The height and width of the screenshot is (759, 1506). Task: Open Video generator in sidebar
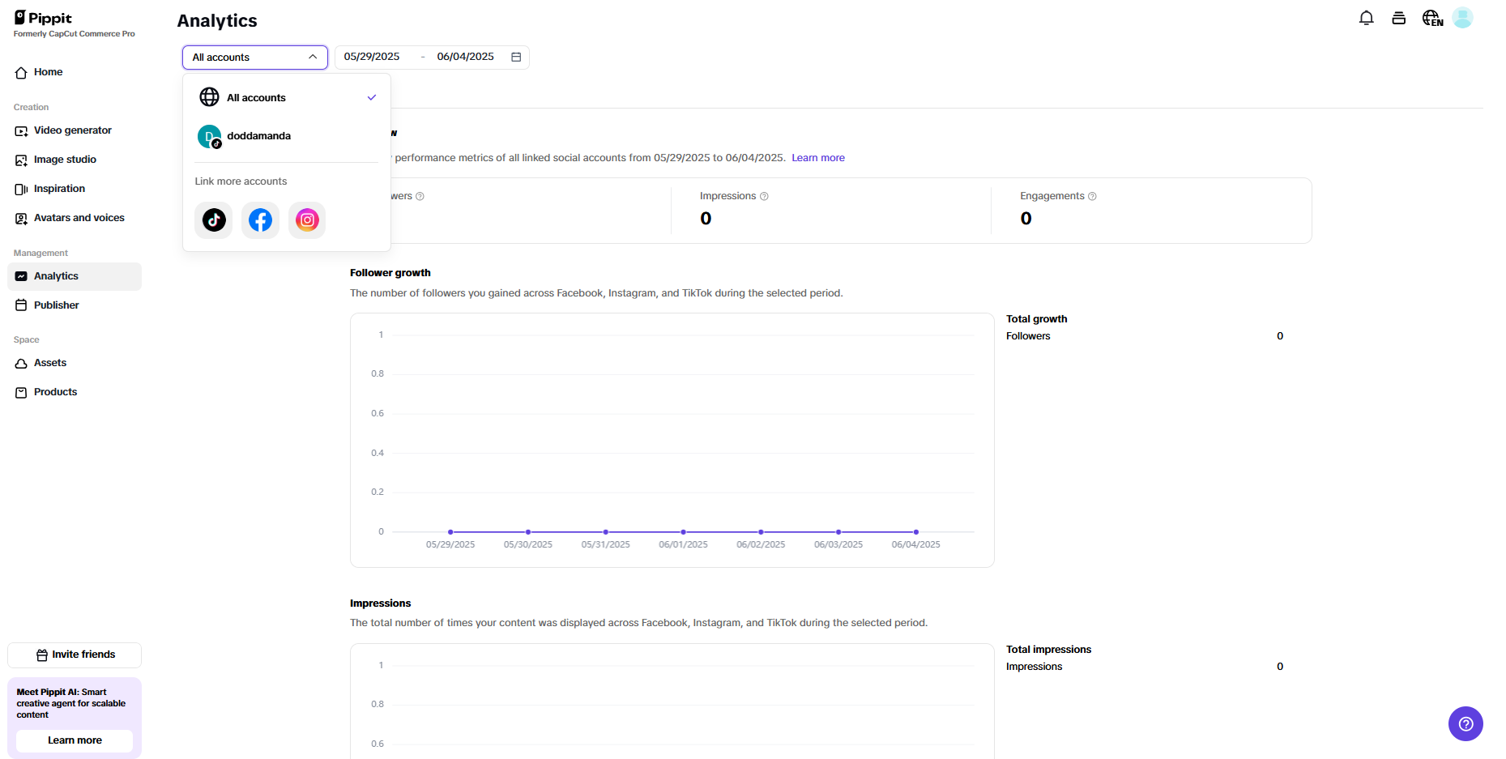point(72,130)
